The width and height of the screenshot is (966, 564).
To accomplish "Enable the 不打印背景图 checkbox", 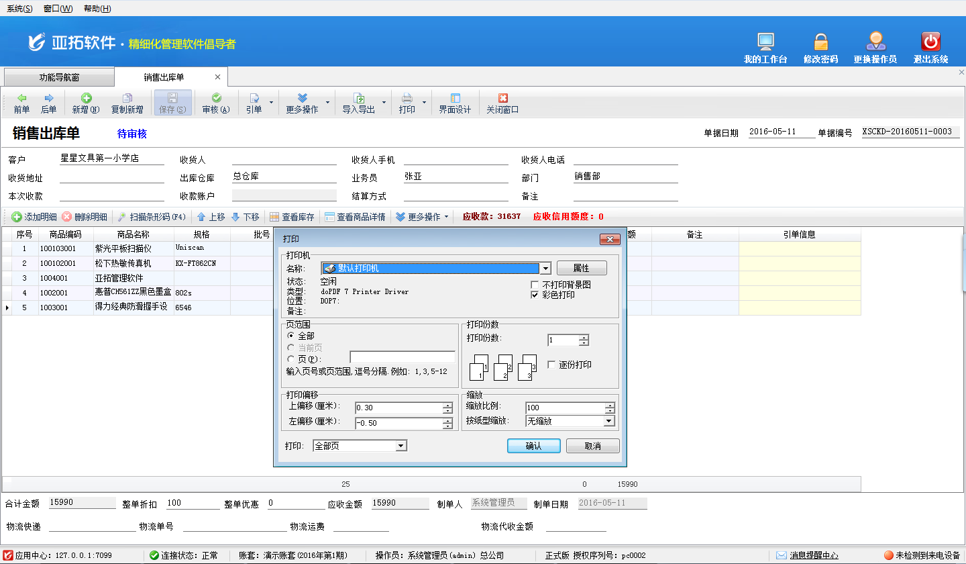I will (x=535, y=285).
